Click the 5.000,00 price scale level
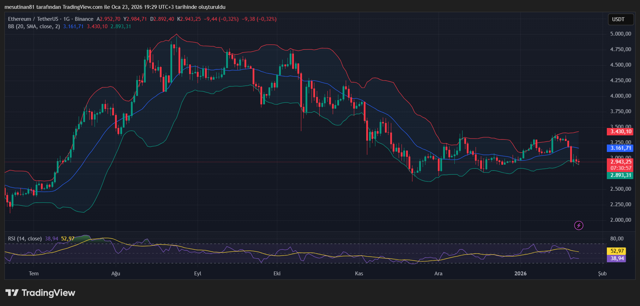 click(621, 34)
